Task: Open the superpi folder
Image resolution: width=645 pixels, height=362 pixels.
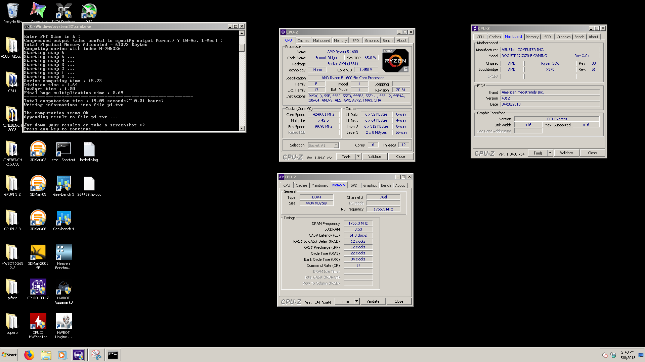Action: (x=12, y=324)
